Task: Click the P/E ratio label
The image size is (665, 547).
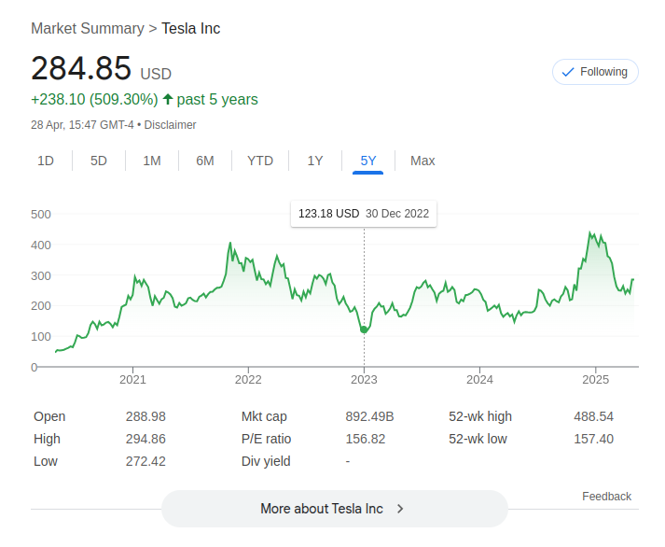Action: tap(267, 439)
